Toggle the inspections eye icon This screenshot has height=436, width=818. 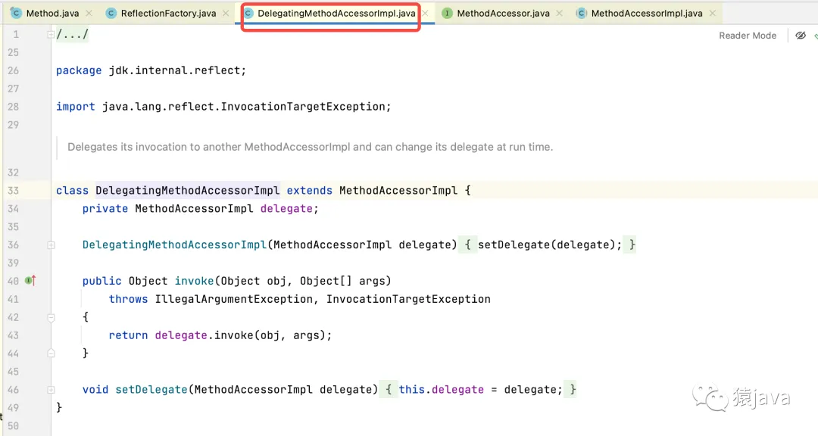(x=801, y=36)
